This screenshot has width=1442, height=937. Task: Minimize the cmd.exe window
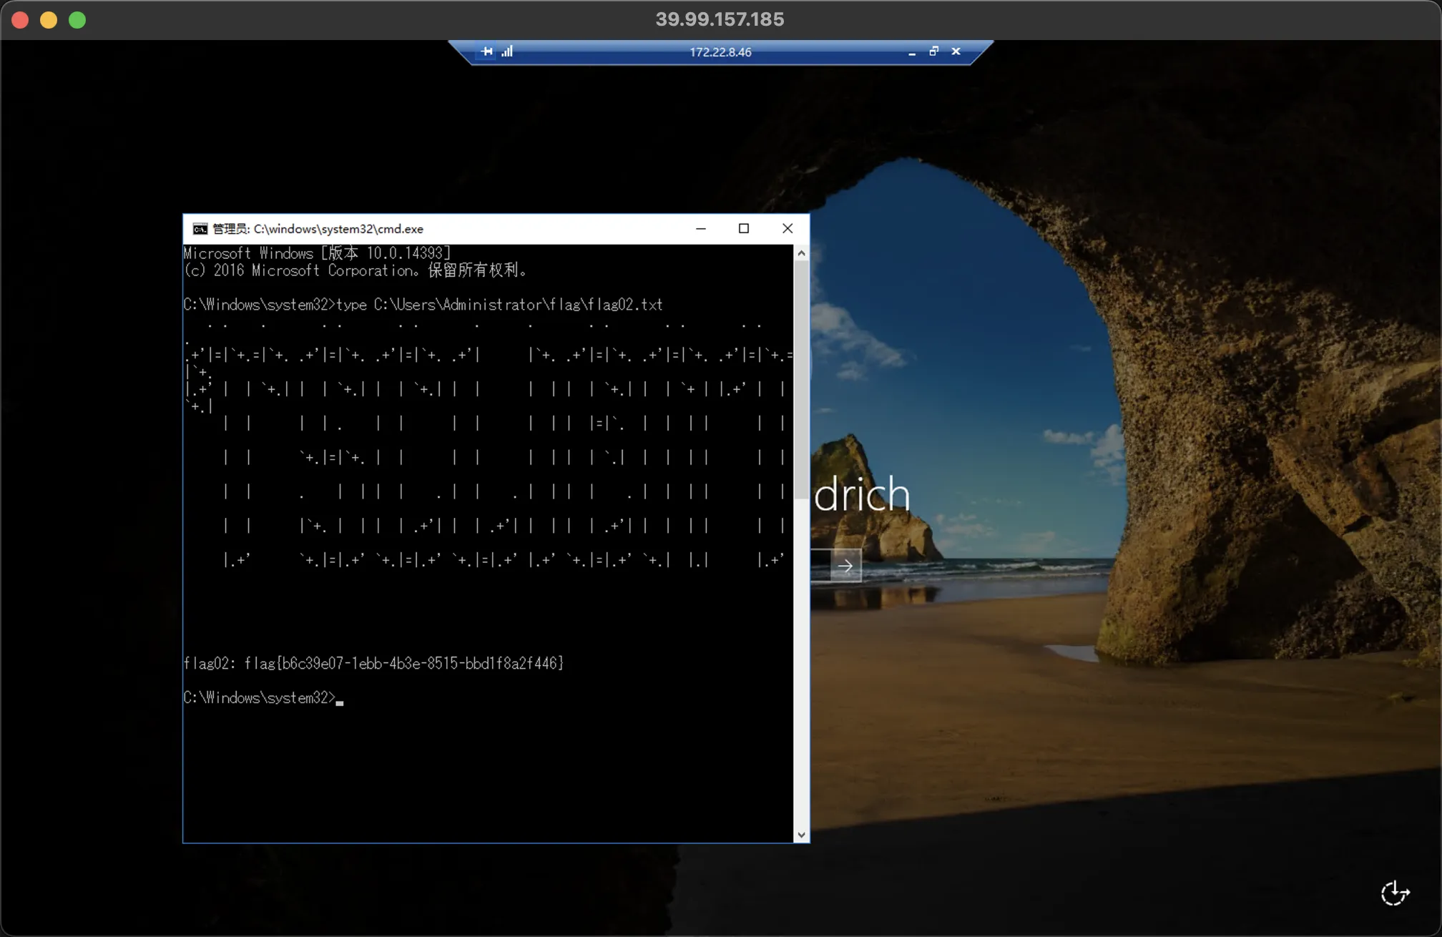click(701, 229)
